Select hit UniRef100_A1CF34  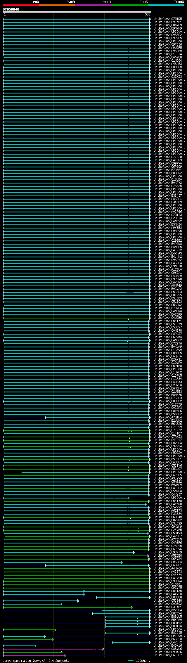pos(168,379)
